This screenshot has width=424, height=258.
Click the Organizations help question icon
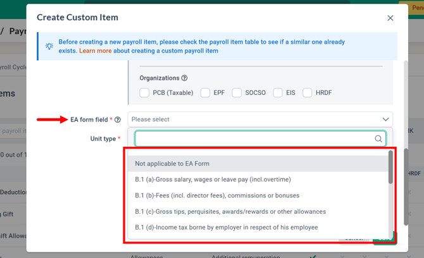[x=184, y=78]
